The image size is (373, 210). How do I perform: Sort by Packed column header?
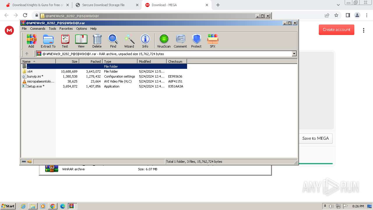click(x=91, y=61)
